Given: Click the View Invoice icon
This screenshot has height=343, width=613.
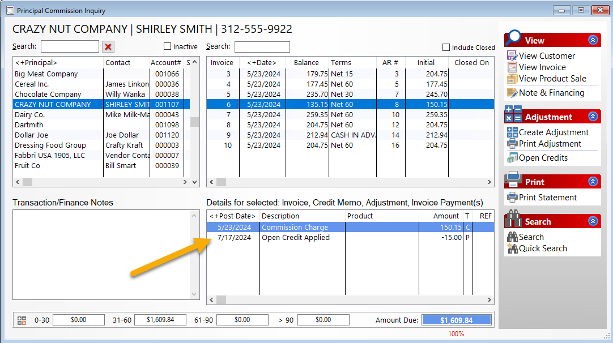Looking at the screenshot, I should (x=512, y=67).
